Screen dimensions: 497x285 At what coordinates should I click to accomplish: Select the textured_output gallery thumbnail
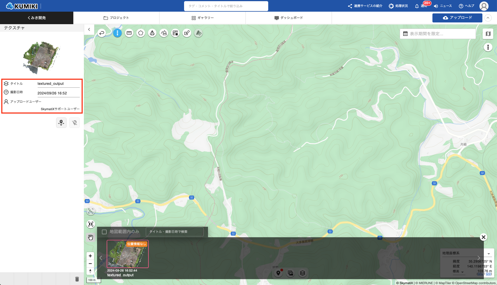pyautogui.click(x=128, y=254)
